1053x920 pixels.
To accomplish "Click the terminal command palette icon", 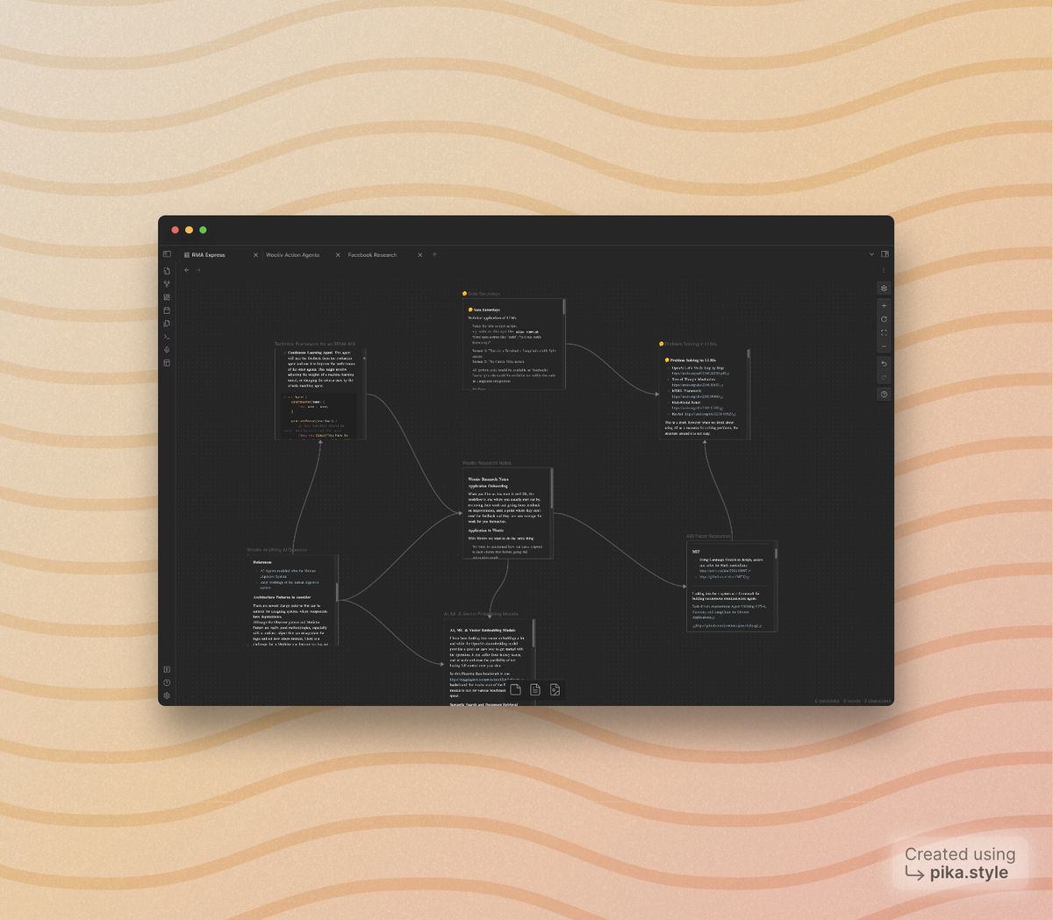I will point(167,337).
